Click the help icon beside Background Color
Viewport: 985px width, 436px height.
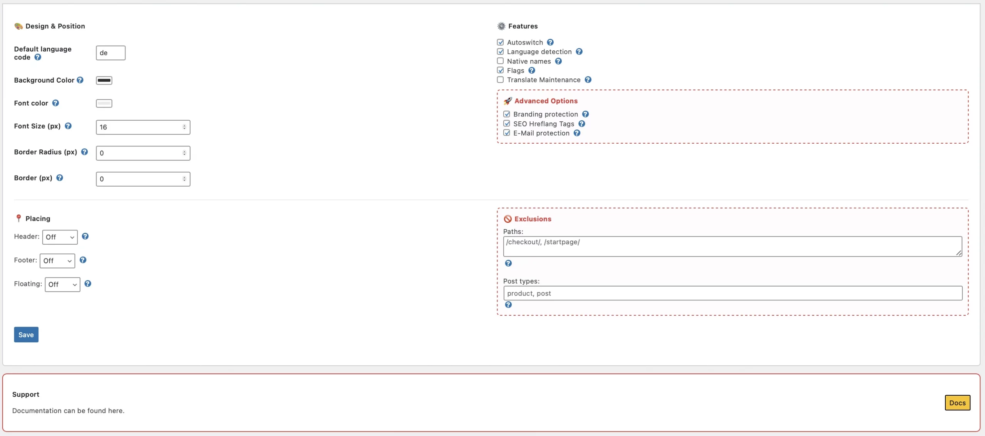pos(80,80)
